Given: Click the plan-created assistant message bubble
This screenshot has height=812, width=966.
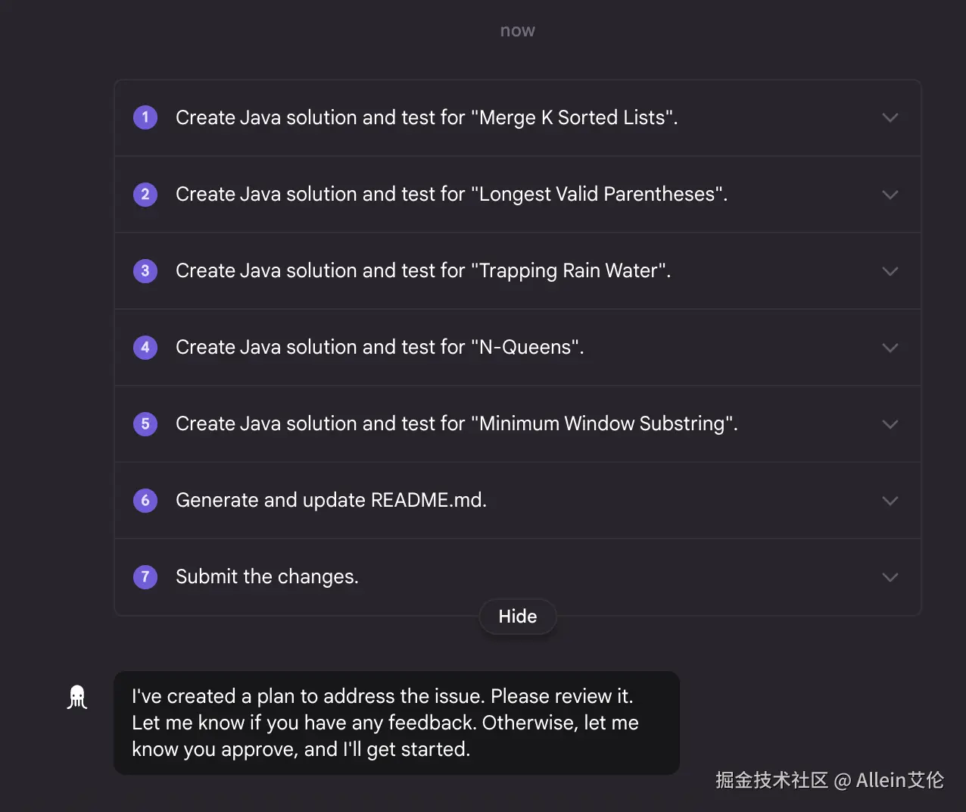Looking at the screenshot, I should tap(396, 723).
